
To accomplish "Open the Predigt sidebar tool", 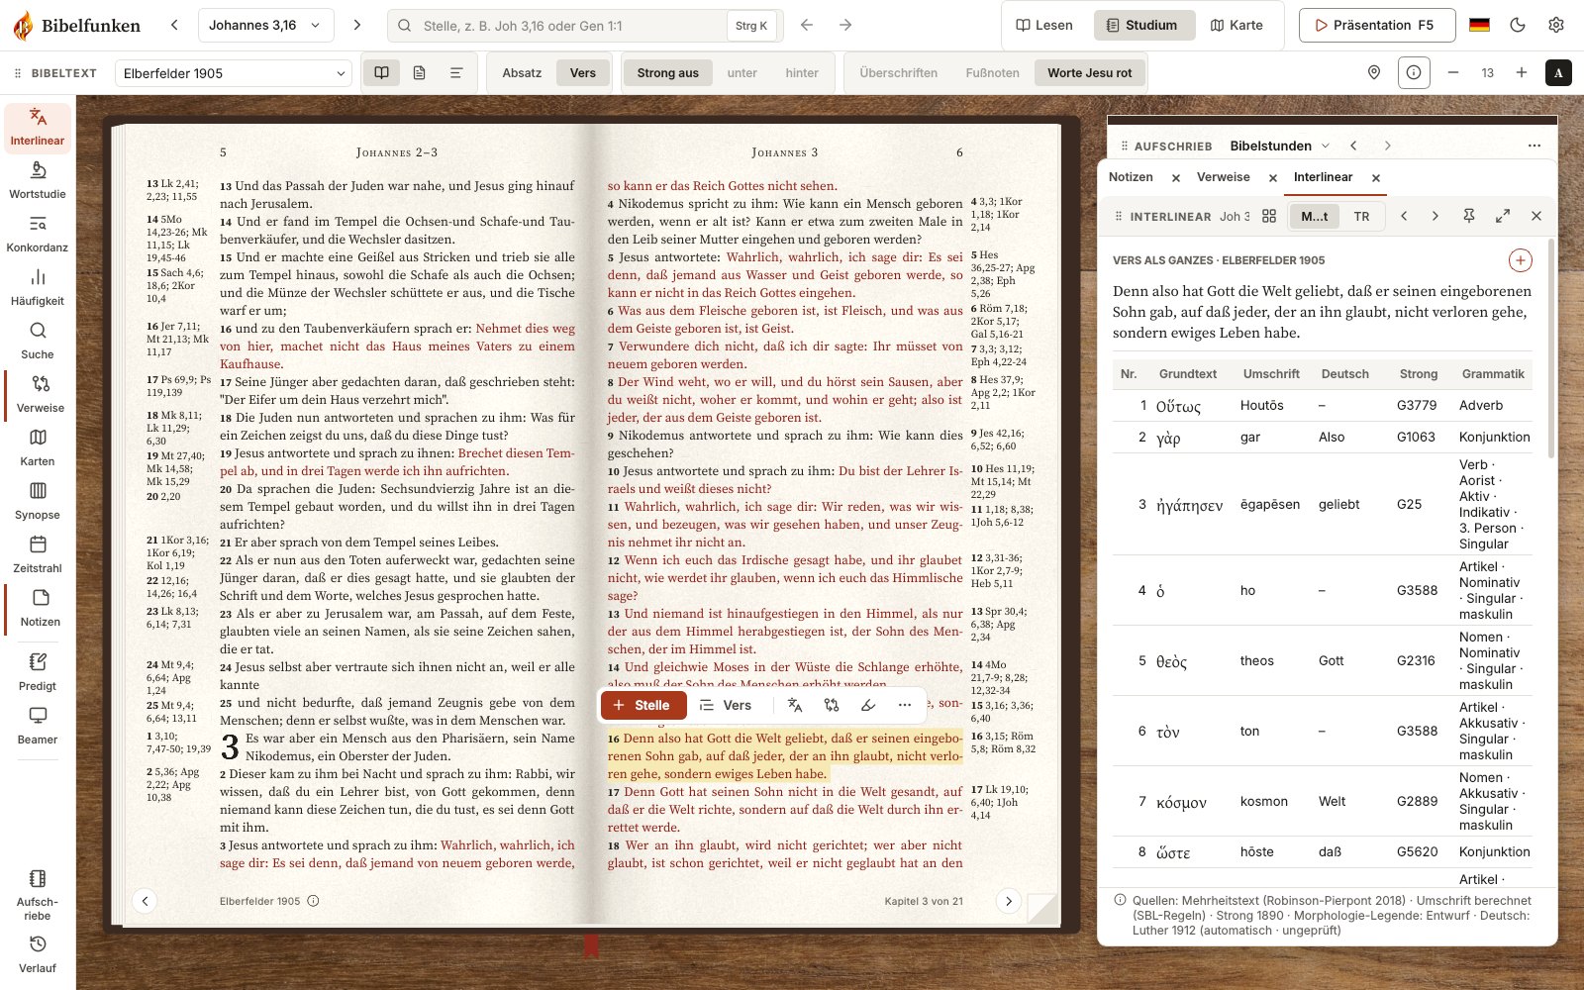I will tap(38, 672).
